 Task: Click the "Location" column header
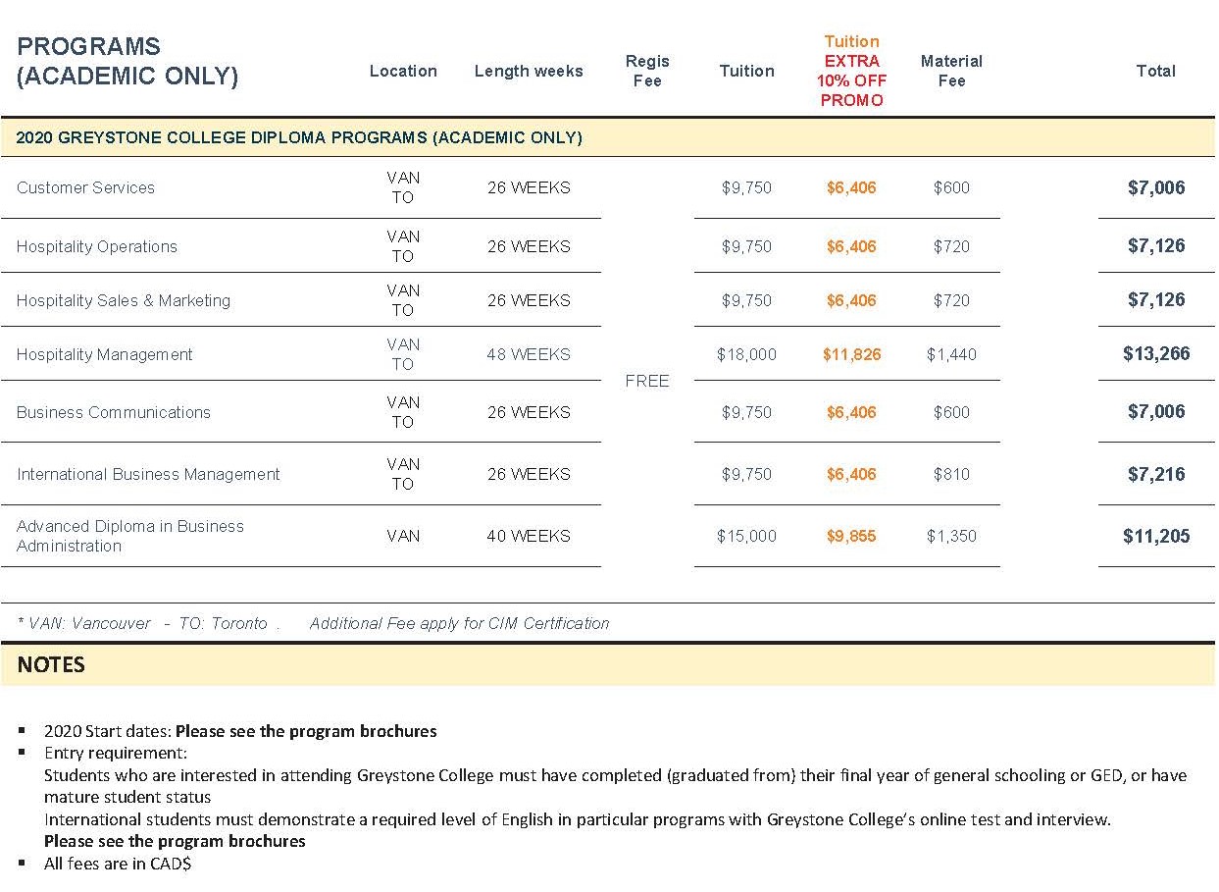pos(403,71)
